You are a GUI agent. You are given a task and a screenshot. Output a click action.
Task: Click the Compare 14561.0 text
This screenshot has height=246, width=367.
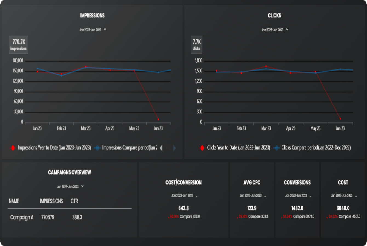349,216
